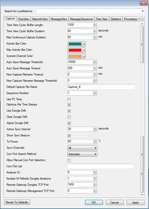The height and width of the screenshot is (209, 149).
Task: Enable Allow Manual Com Port Selection
Action: tap(69, 161)
